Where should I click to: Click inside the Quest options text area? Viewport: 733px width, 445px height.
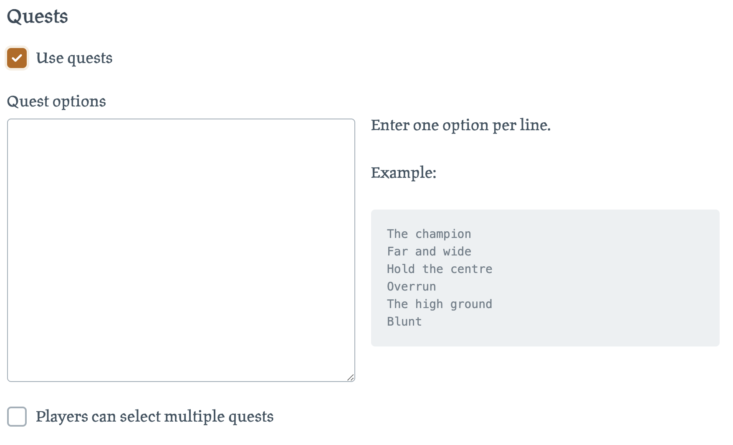point(181,250)
